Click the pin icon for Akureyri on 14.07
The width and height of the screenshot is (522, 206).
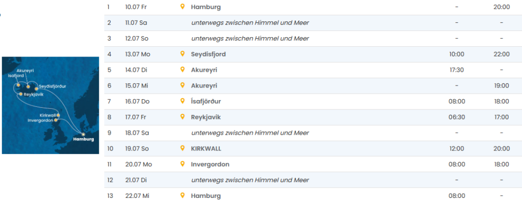[x=182, y=70]
